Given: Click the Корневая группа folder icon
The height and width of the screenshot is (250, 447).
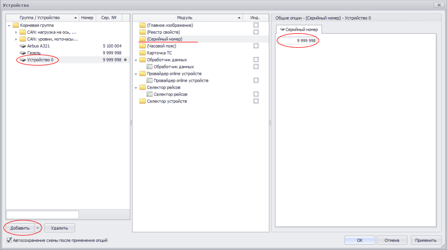Looking at the screenshot, I should (16, 25).
